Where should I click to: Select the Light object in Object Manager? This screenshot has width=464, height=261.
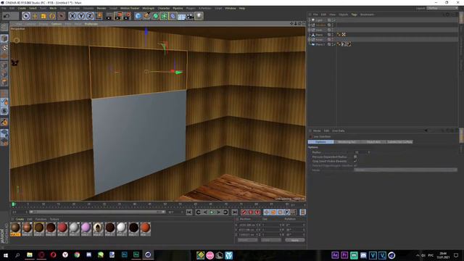click(x=319, y=20)
